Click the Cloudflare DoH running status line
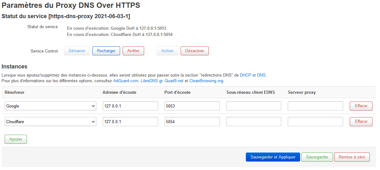Viewport: 380px width, 170px height. click(x=120, y=34)
